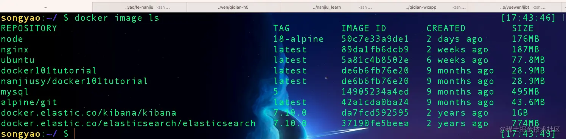Click '2 days ago' in node row

point(455,39)
